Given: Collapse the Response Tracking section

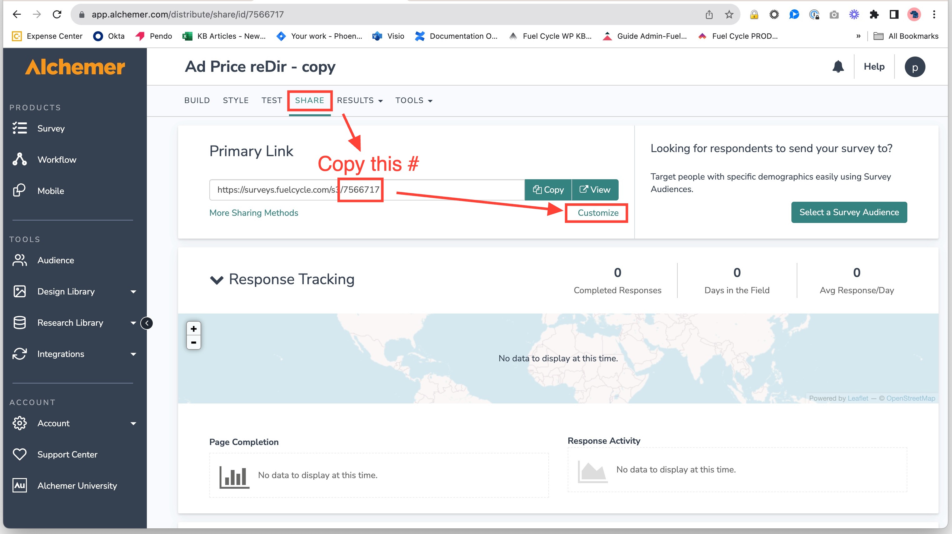Looking at the screenshot, I should pos(217,279).
